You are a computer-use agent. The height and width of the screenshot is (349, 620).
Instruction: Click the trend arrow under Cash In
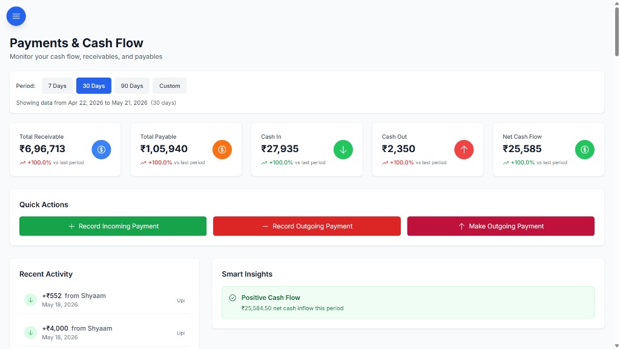coord(264,162)
